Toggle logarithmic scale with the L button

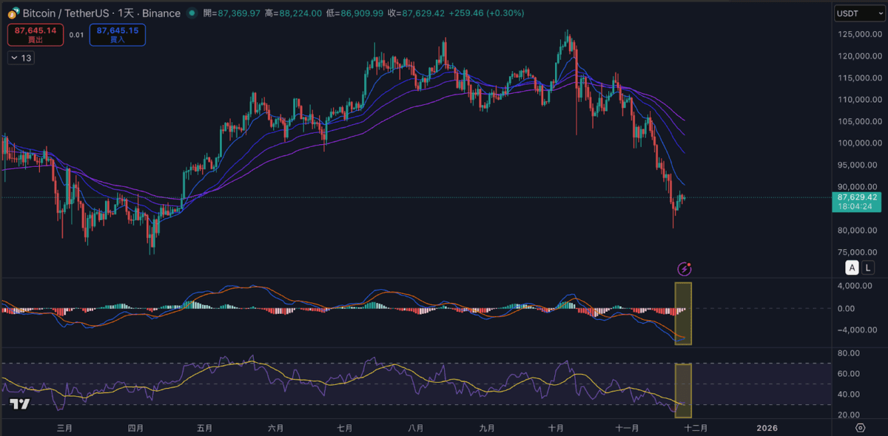(867, 268)
